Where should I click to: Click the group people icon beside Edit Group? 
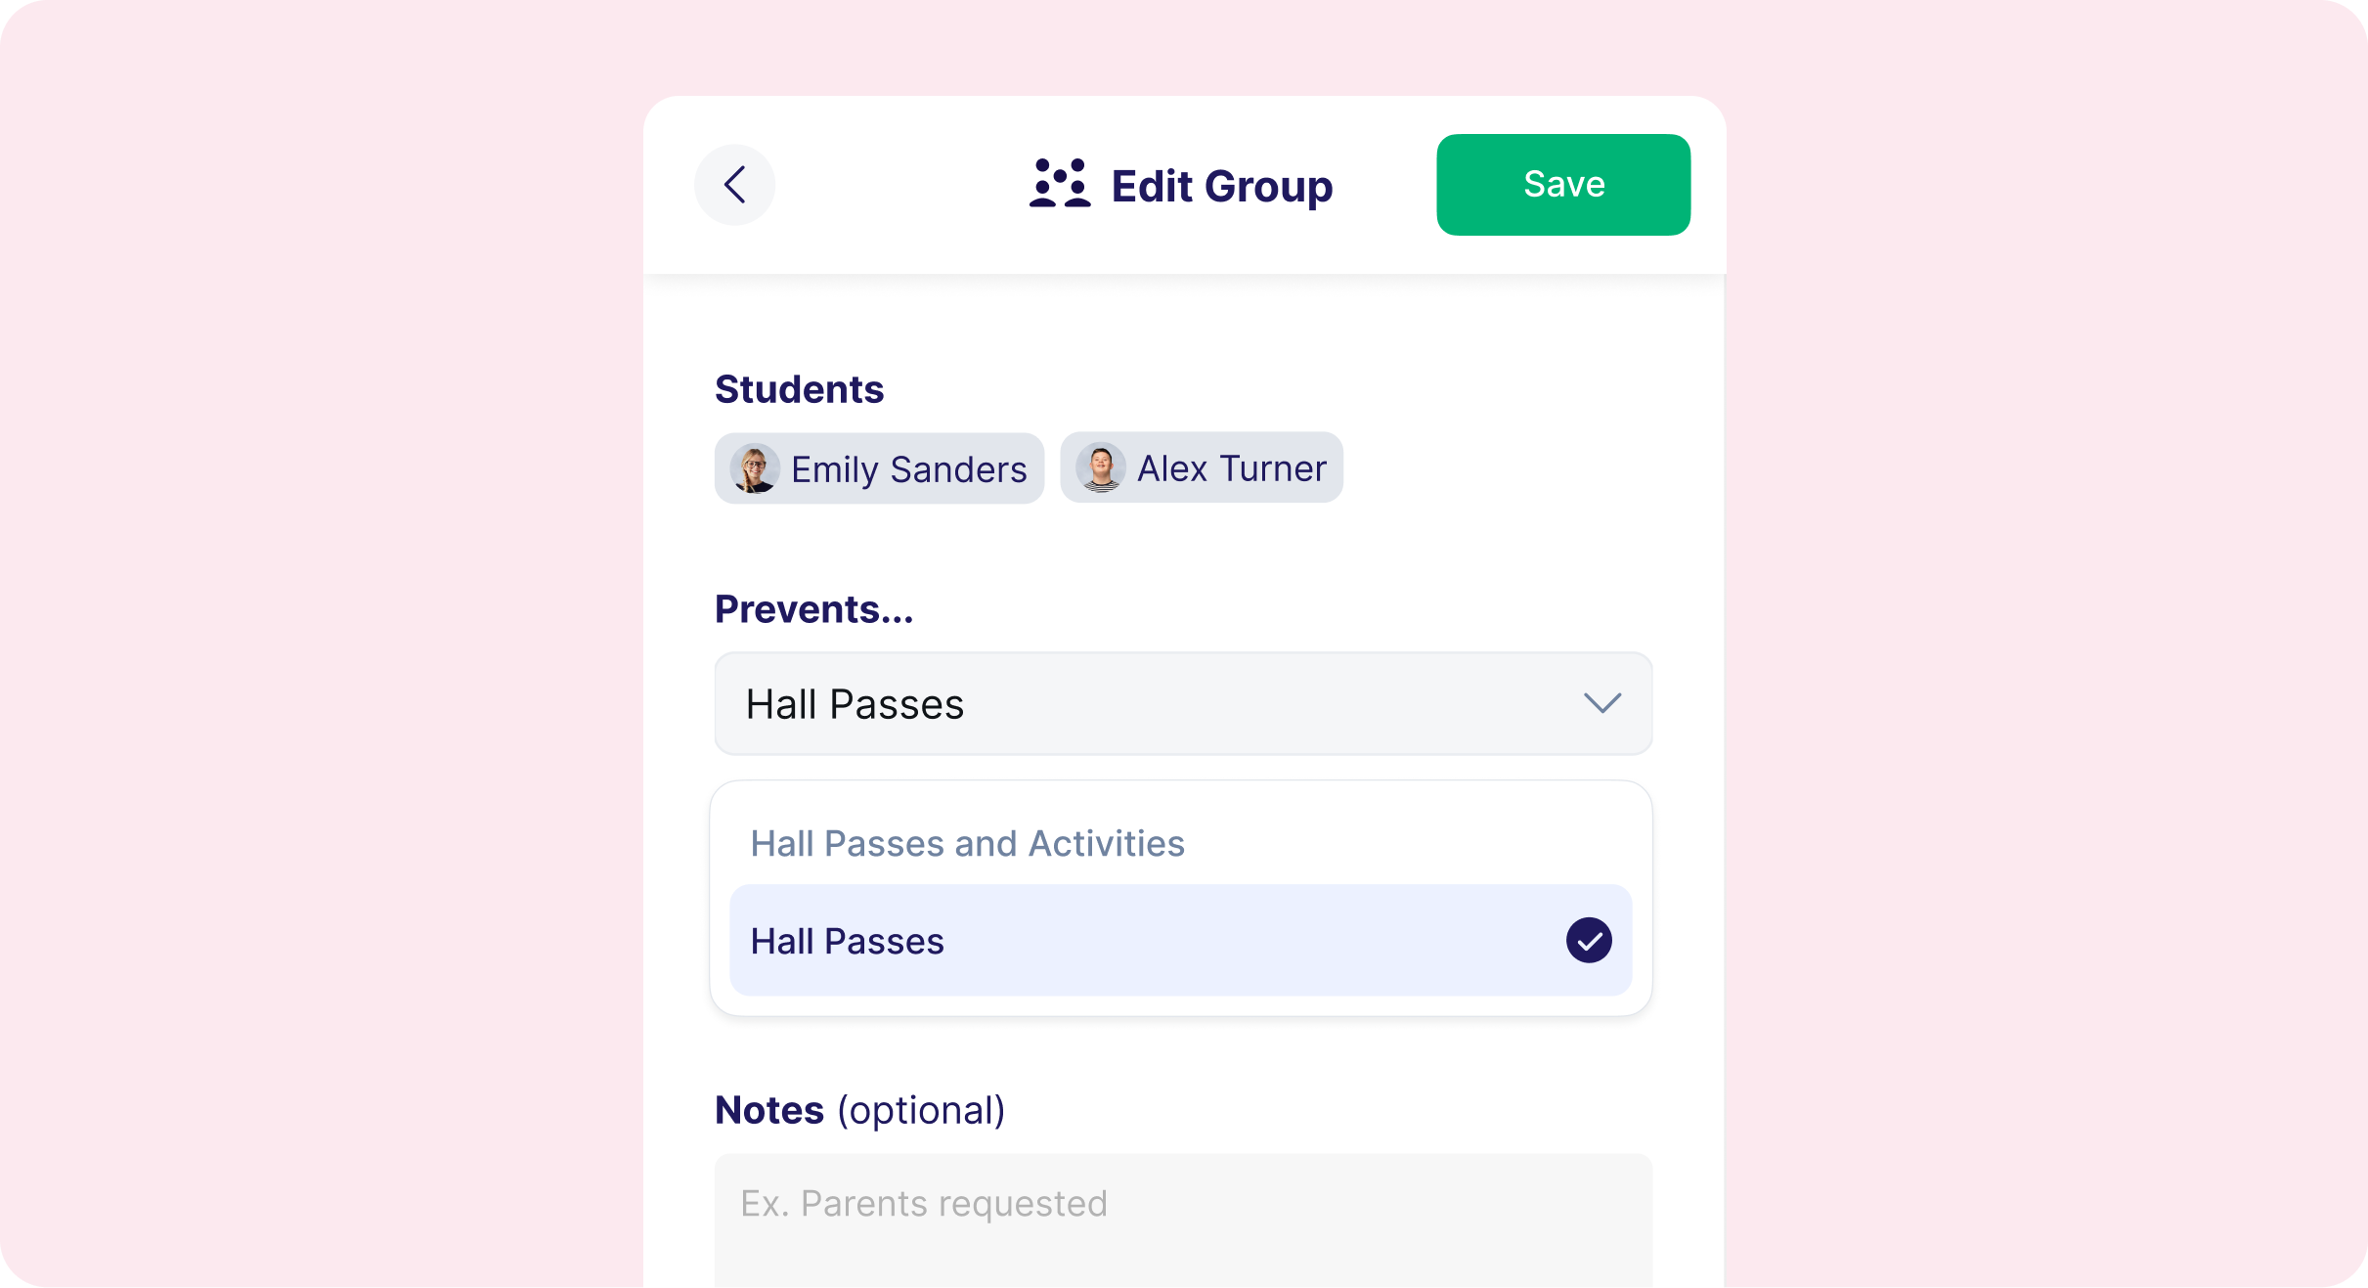coord(1060,184)
